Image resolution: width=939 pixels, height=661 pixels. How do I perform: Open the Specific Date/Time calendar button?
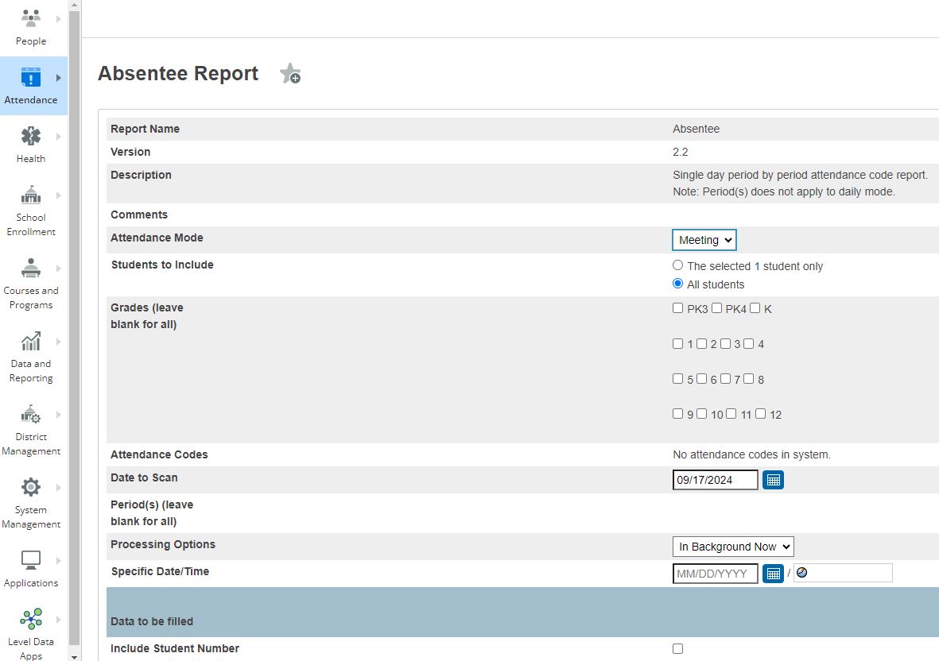[x=772, y=573]
